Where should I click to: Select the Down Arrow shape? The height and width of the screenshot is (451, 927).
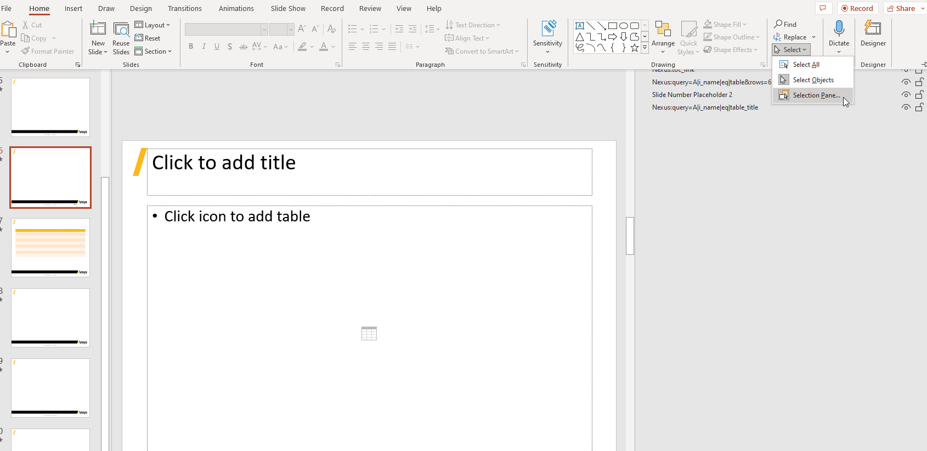624,37
